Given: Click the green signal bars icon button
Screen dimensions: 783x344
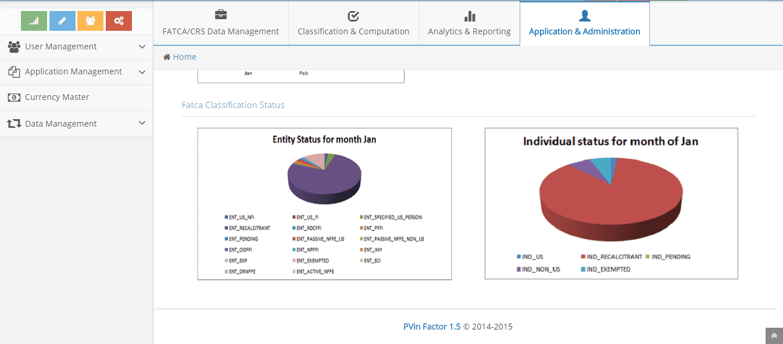Looking at the screenshot, I should [x=34, y=21].
